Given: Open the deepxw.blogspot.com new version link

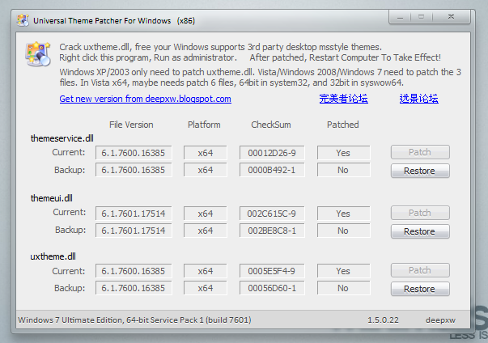Looking at the screenshot, I should pos(146,99).
